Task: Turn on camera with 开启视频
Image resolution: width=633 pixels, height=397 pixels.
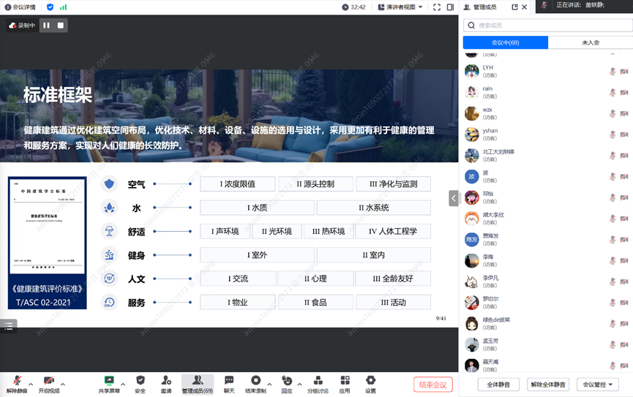Action: 49,381
